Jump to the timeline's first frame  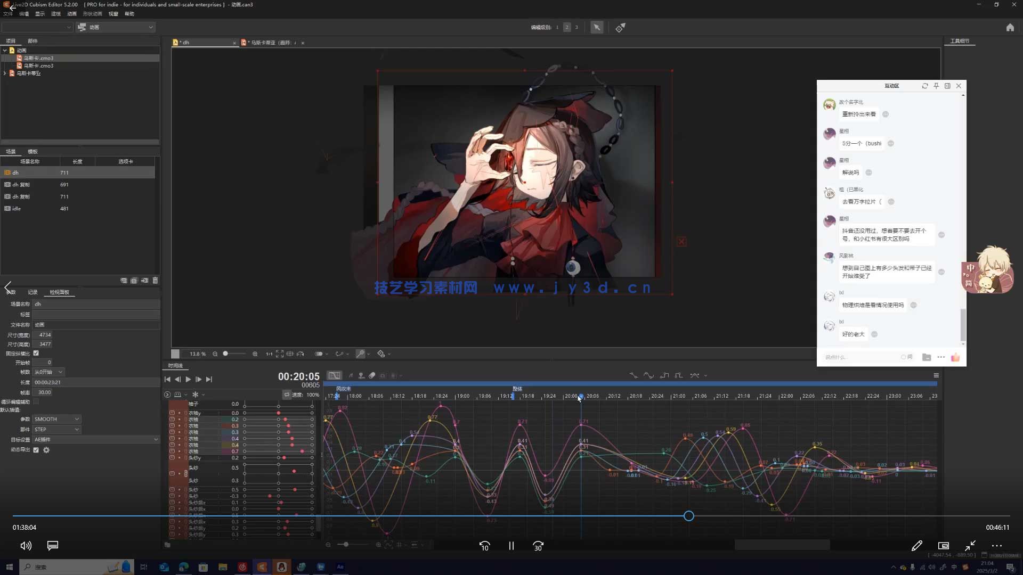coord(167,379)
